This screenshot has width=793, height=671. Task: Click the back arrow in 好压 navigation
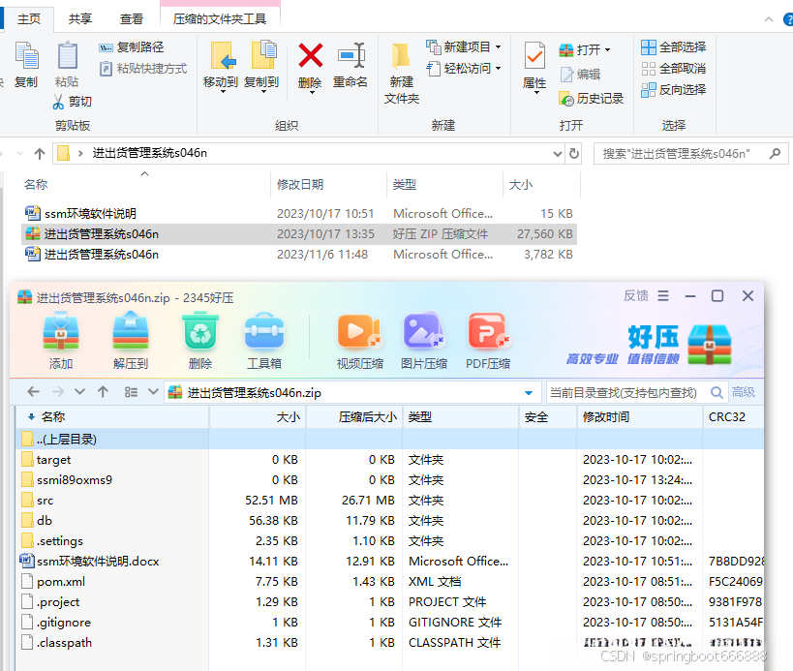[33, 392]
